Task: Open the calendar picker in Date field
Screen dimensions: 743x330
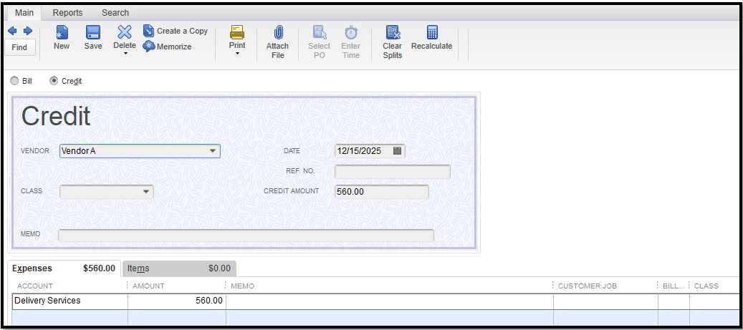Action: coord(397,151)
